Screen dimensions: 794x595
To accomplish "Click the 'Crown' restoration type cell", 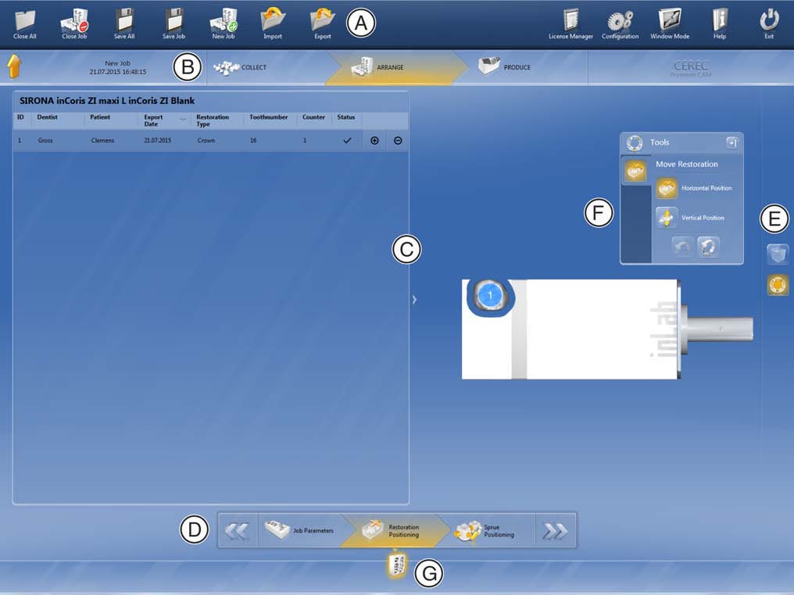I will coord(206,141).
